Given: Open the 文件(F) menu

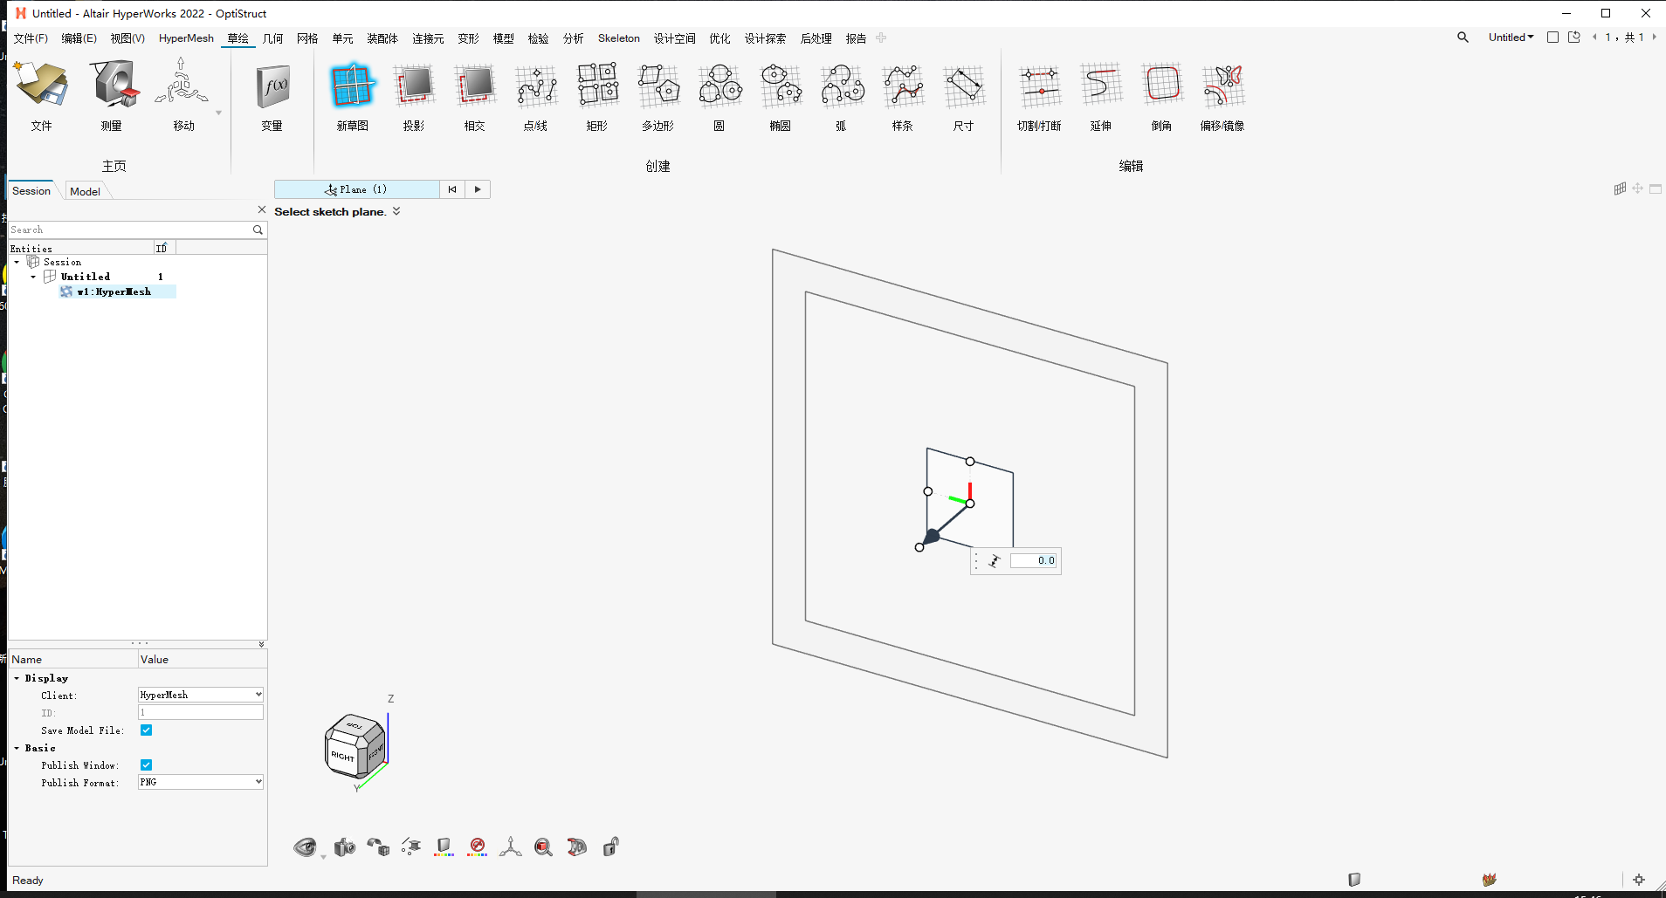Looking at the screenshot, I should [31, 38].
